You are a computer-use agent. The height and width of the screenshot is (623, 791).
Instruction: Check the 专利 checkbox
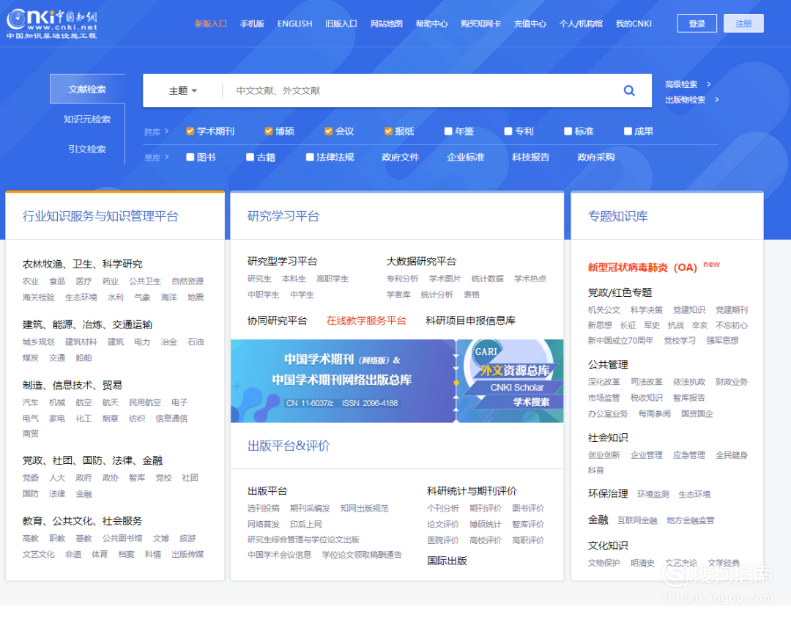508,131
